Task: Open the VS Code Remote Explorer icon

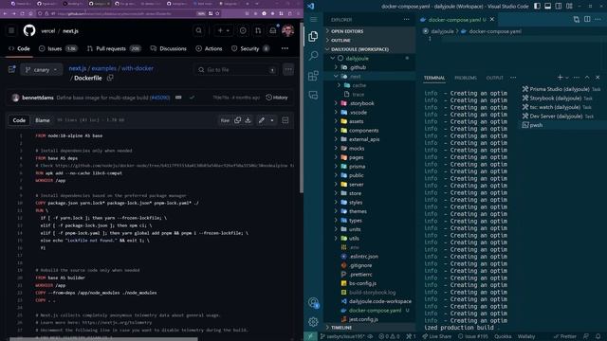Action: (313, 95)
